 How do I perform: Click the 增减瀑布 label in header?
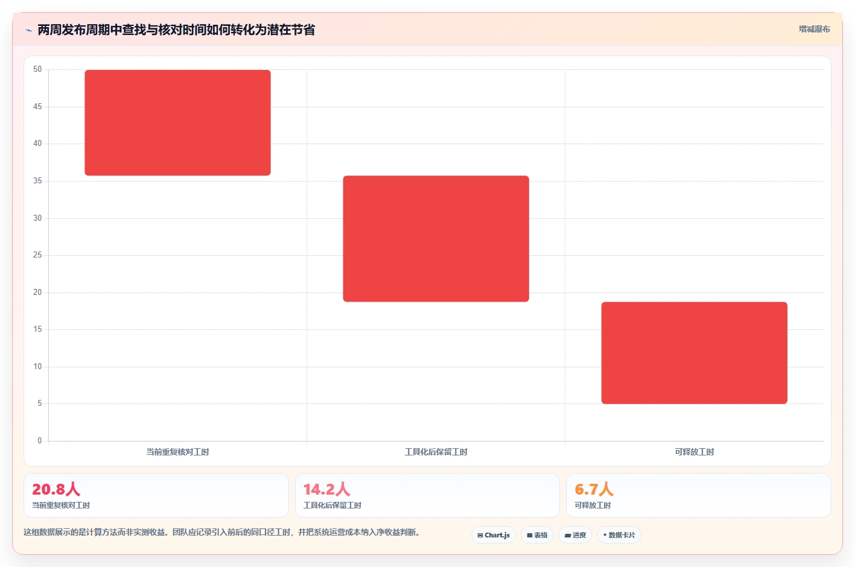(815, 29)
